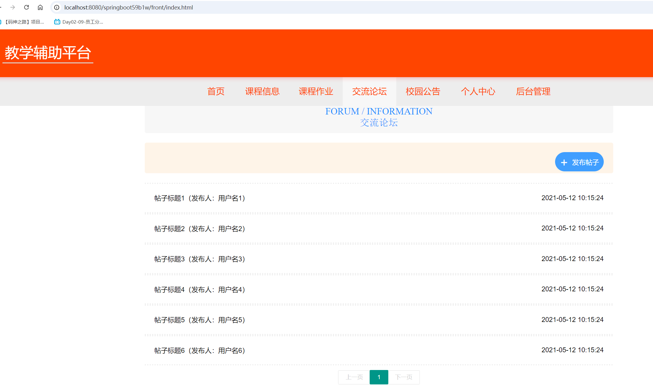Open post 帖子标题6 by 用户名6

(200, 351)
